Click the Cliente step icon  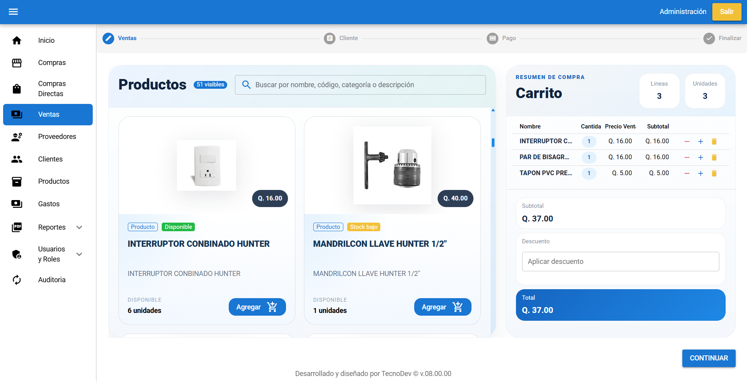pyautogui.click(x=329, y=38)
